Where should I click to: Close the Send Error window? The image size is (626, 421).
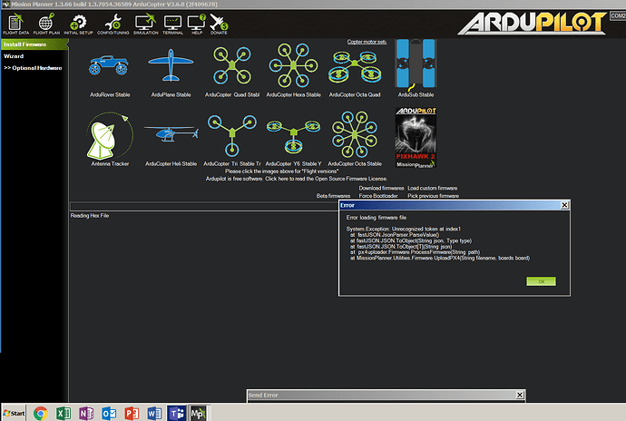[520, 395]
